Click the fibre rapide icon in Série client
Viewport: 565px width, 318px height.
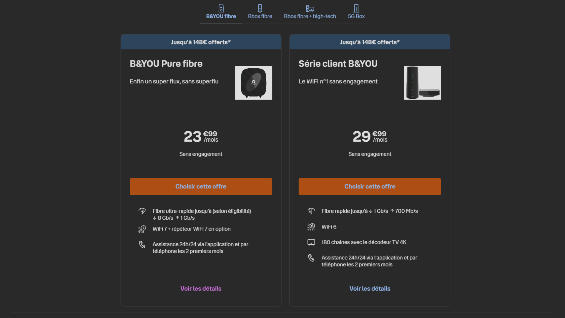point(311,211)
